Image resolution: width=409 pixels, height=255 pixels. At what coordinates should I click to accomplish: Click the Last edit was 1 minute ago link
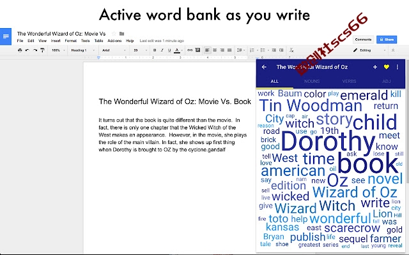click(x=162, y=41)
